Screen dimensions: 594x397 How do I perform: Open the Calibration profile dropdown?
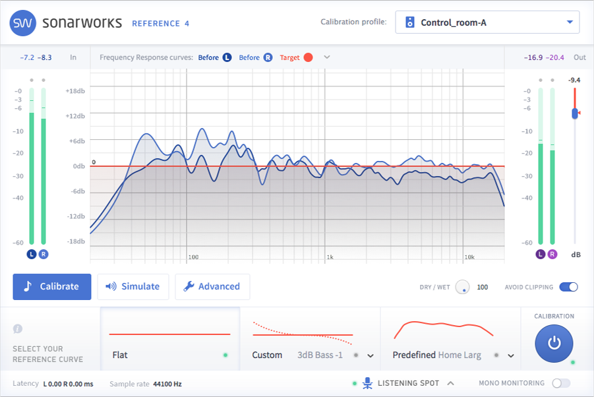(570, 22)
